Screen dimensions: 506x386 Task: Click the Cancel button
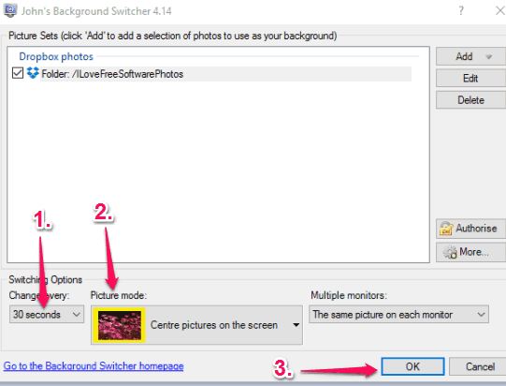(480, 366)
